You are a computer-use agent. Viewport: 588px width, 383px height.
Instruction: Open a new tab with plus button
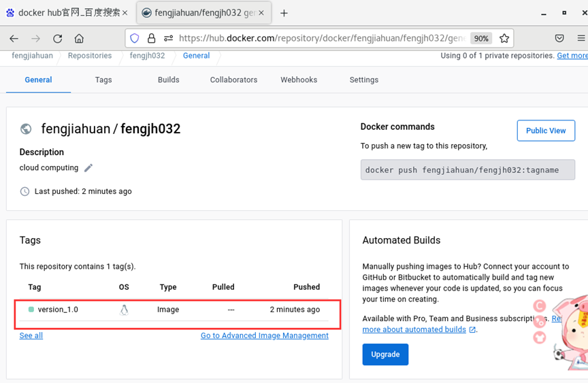point(284,13)
